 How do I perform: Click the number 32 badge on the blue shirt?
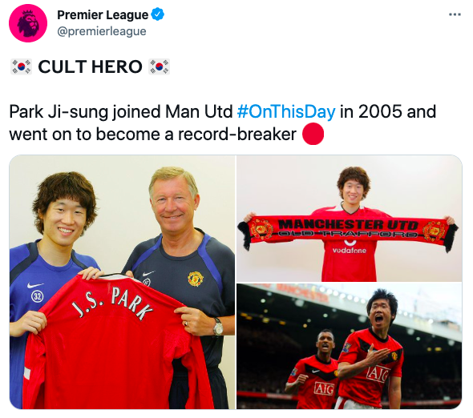click(37, 296)
